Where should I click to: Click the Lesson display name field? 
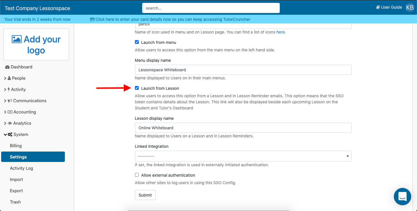click(x=243, y=128)
